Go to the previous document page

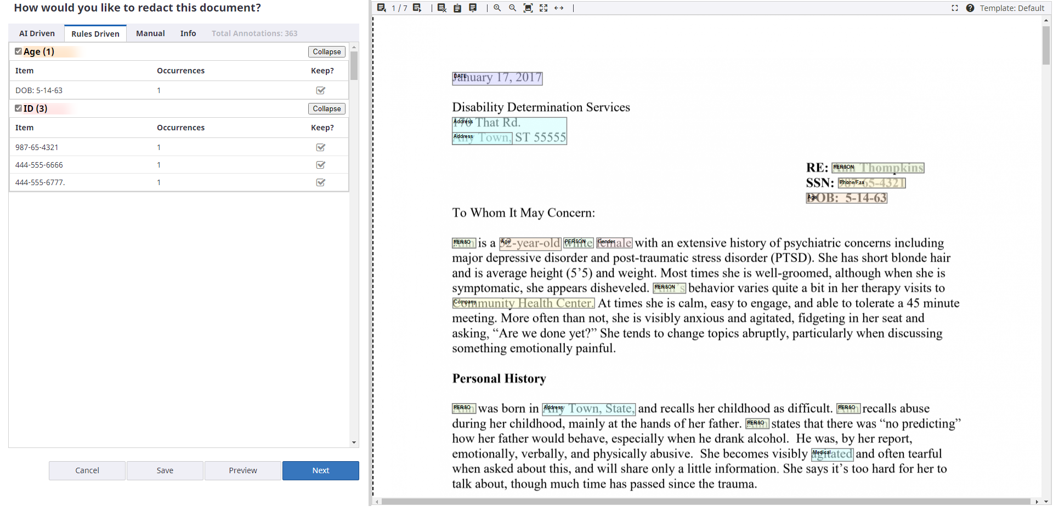pos(381,8)
